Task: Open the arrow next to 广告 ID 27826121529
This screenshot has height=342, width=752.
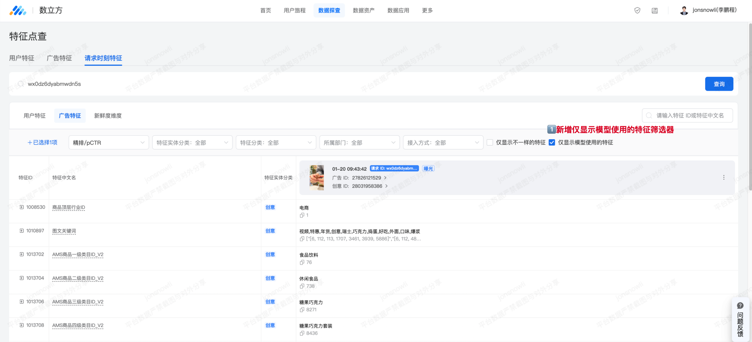Action: click(385, 178)
